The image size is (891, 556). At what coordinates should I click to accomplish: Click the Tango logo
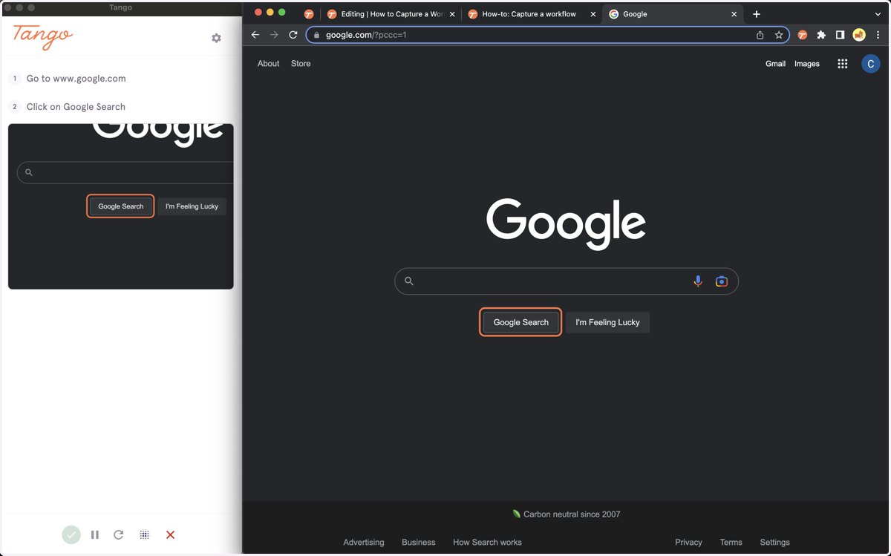[x=43, y=36]
